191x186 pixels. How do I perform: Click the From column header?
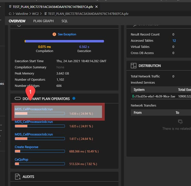(x=138, y=113)
